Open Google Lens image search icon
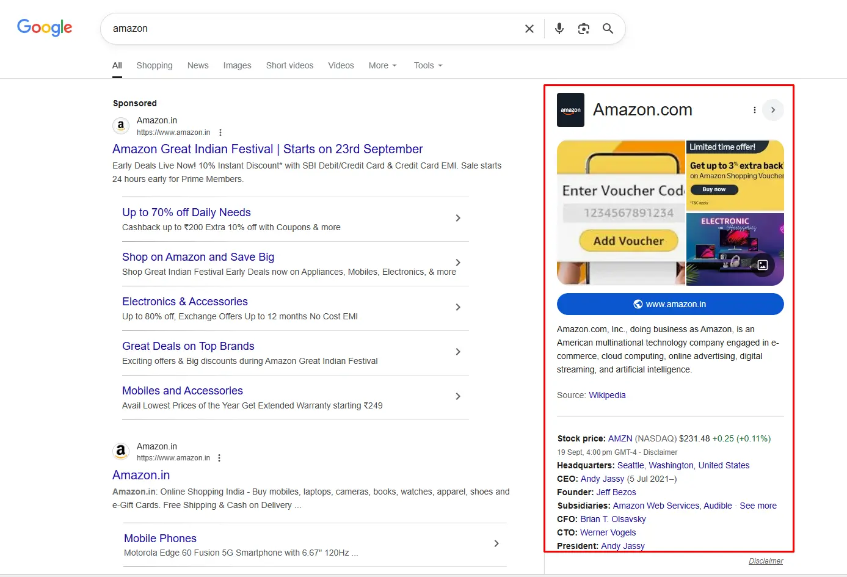The width and height of the screenshot is (847, 577). 584,29
